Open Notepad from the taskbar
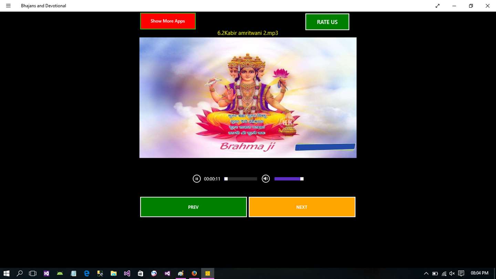Image resolution: width=496 pixels, height=279 pixels. [x=73, y=273]
